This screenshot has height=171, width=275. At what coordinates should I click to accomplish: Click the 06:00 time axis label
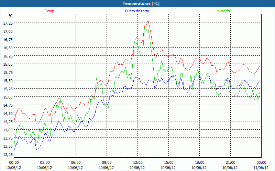(x=76, y=163)
